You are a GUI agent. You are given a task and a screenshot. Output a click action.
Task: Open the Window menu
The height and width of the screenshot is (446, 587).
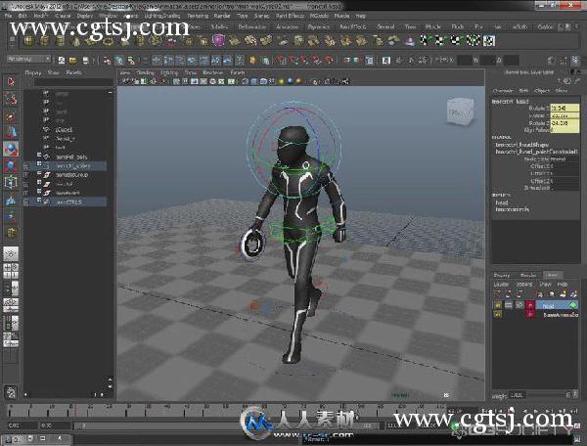pos(109,16)
